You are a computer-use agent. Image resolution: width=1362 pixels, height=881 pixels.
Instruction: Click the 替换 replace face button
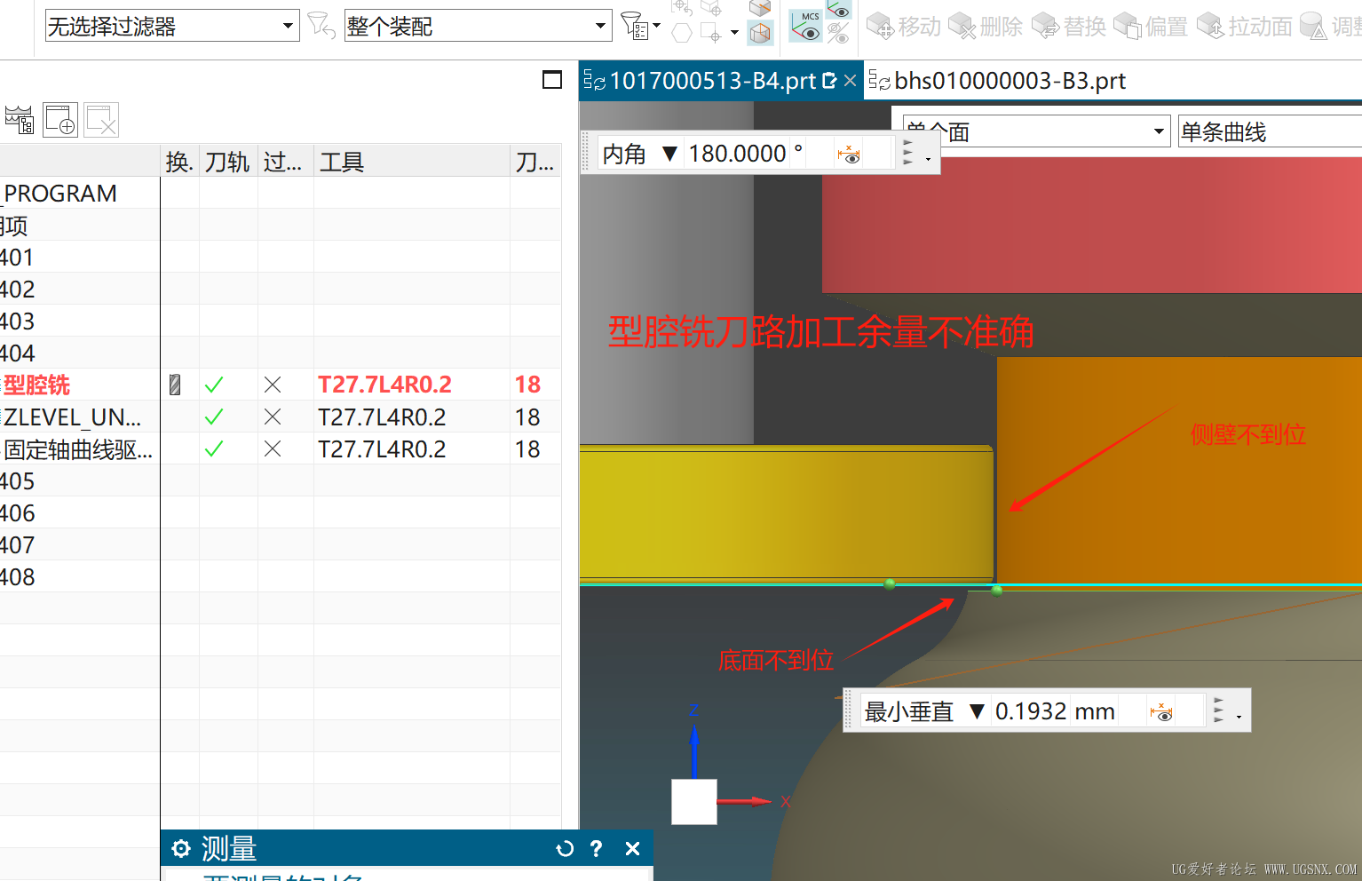[x=1069, y=27]
